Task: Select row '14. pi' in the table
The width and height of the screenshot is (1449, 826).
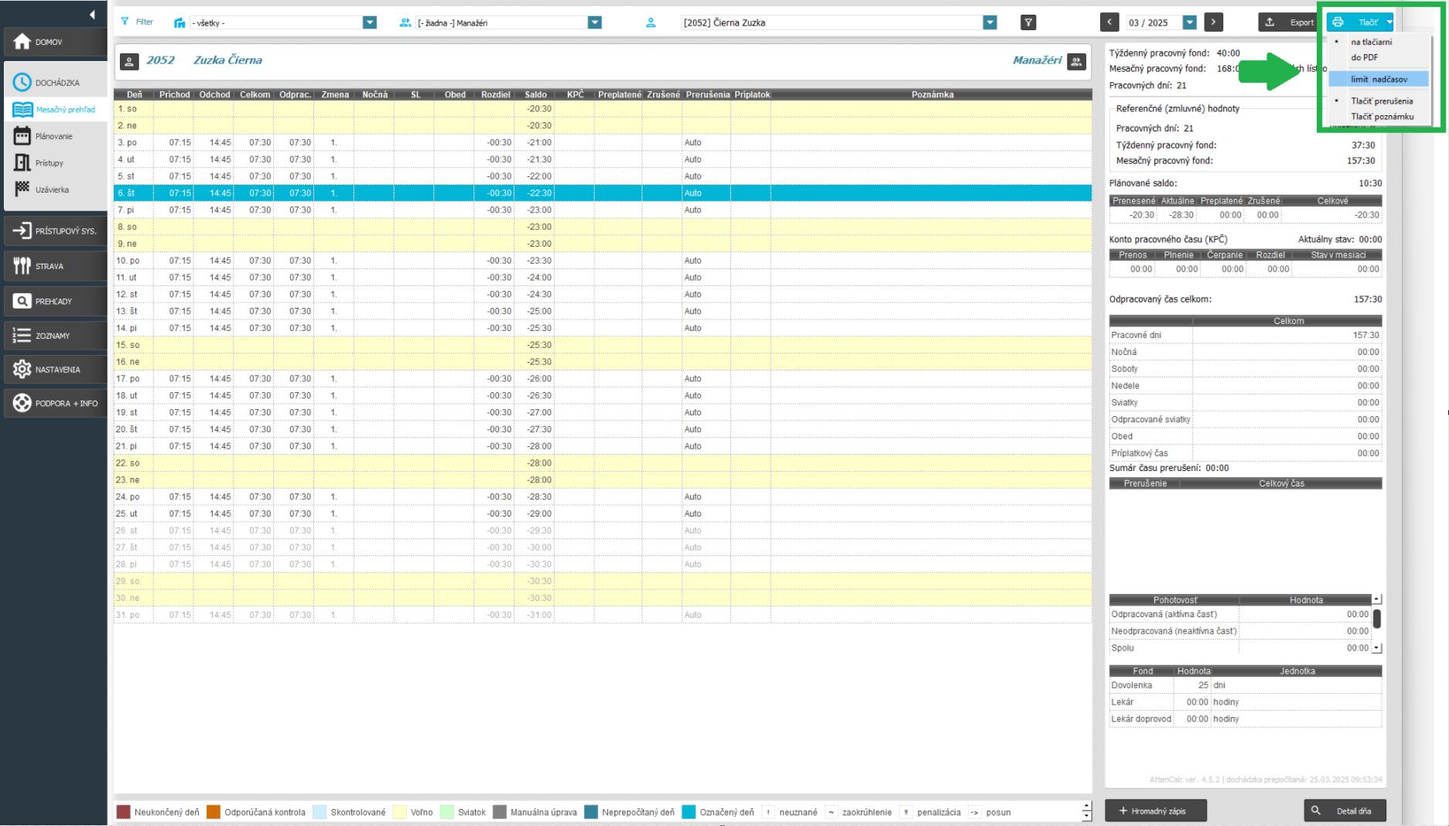Action: 603,328
